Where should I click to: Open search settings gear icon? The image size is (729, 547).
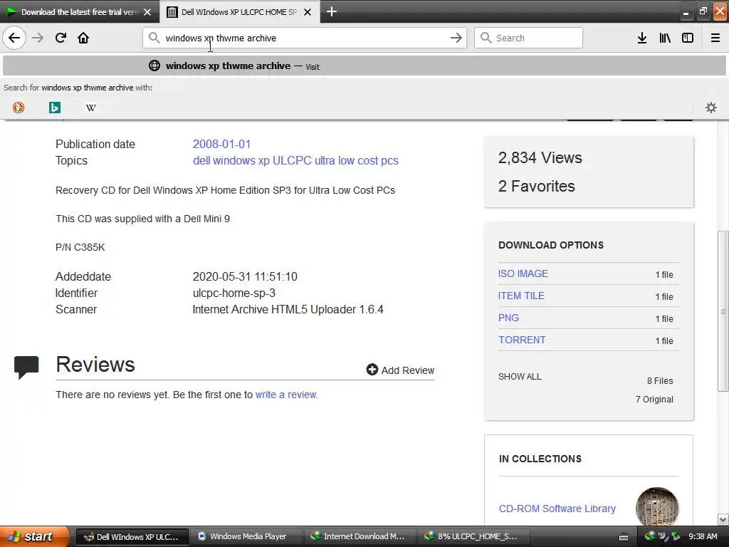pos(711,108)
